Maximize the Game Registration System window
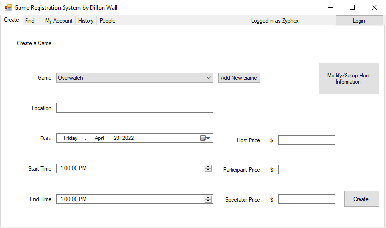 click(352, 7)
